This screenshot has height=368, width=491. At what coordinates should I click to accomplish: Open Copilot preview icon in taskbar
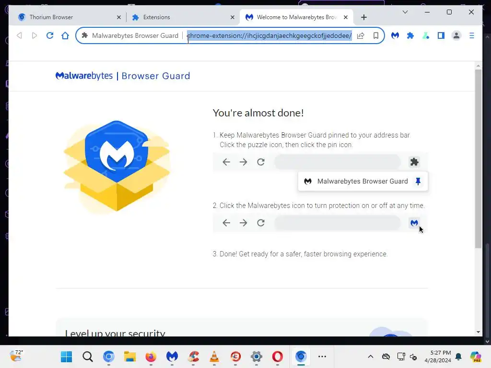[476, 356]
